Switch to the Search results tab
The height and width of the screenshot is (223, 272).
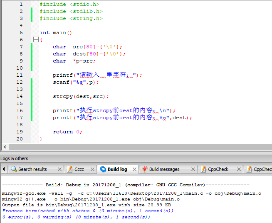32,169
